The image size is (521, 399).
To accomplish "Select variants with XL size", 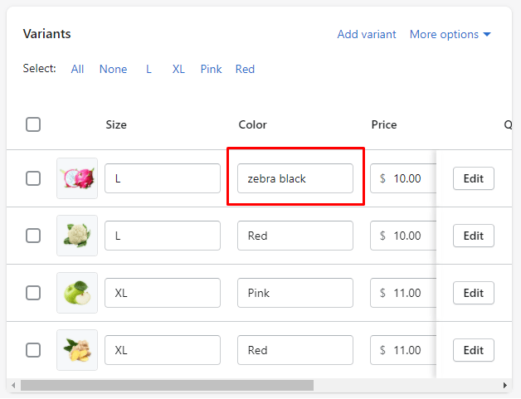I will tap(178, 69).
